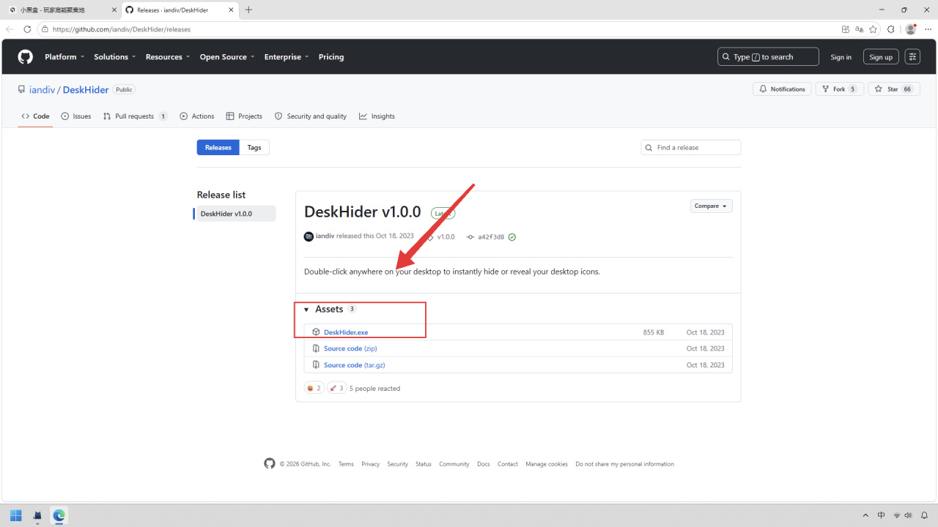Click Sign in
938x527 pixels.
tap(841, 57)
